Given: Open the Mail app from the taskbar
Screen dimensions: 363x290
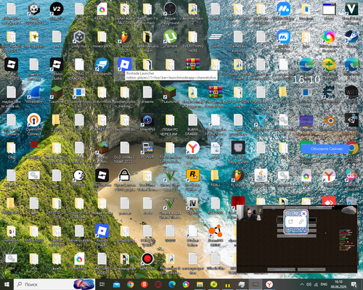Looking at the screenshot, I should [x=116, y=284].
